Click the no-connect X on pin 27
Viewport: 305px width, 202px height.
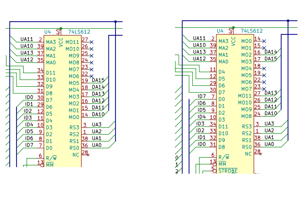tap(91, 42)
